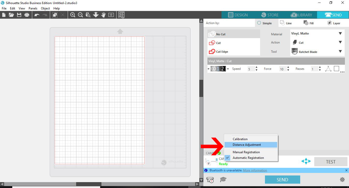Increase the Passes value with up arrow
349x188 pixels.
[320, 67]
